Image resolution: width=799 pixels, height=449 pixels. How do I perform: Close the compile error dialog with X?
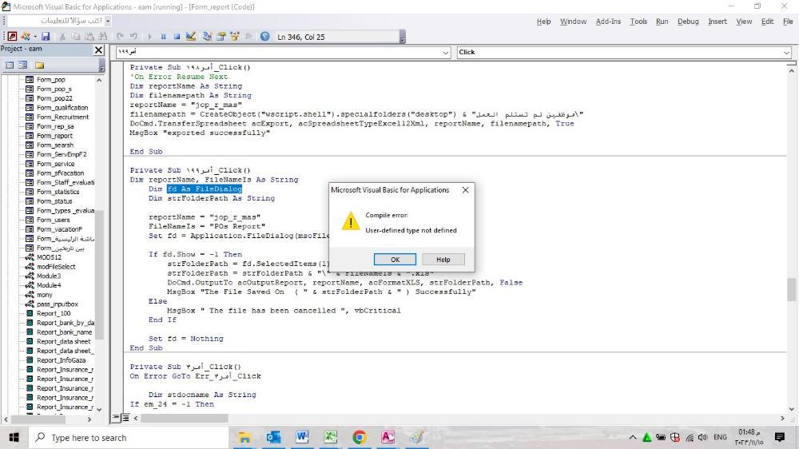tap(465, 189)
